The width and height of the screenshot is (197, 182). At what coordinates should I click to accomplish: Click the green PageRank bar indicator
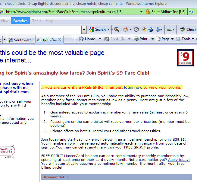(170, 30)
